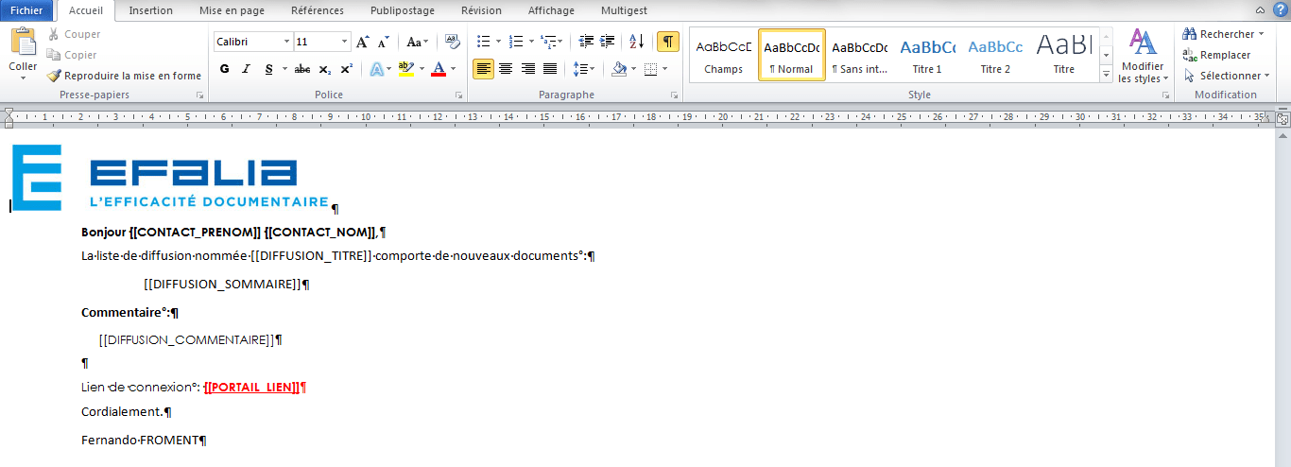Expand the Rechercher dropdown arrow

1262,34
